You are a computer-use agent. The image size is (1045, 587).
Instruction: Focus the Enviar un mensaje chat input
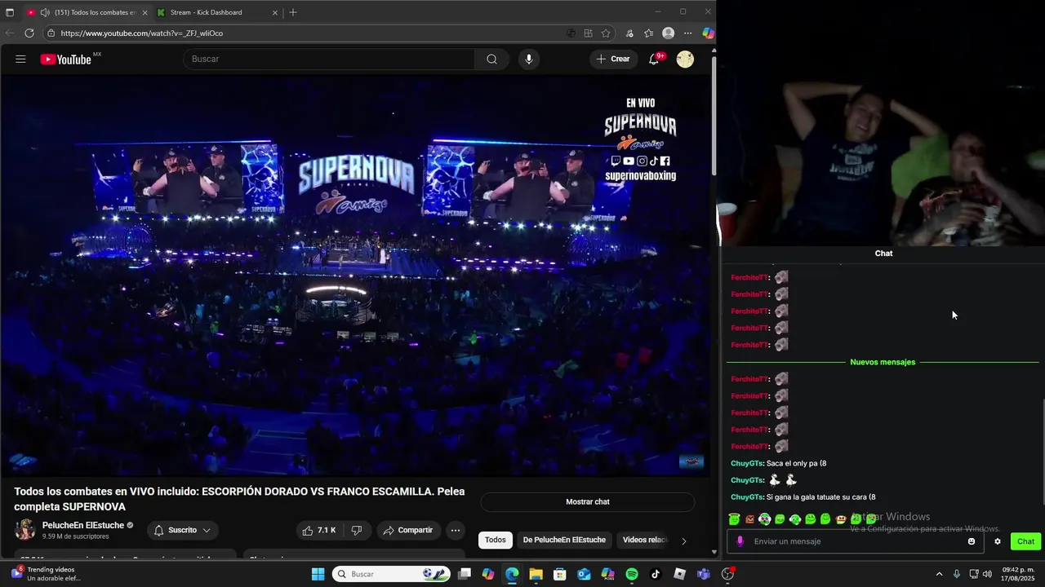coord(857,541)
